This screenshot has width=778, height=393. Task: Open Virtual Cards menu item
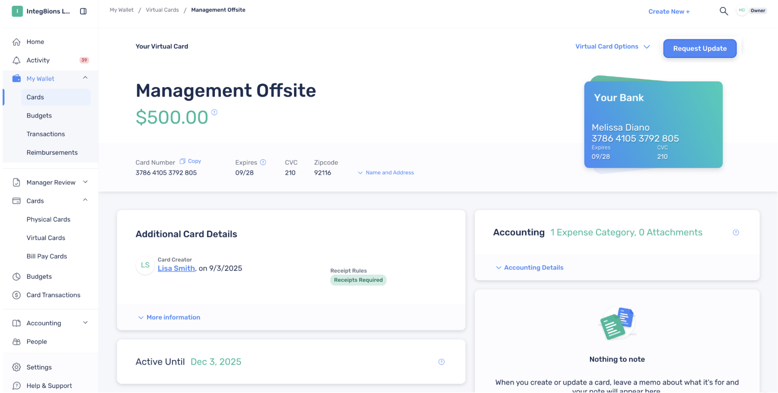[x=46, y=238]
